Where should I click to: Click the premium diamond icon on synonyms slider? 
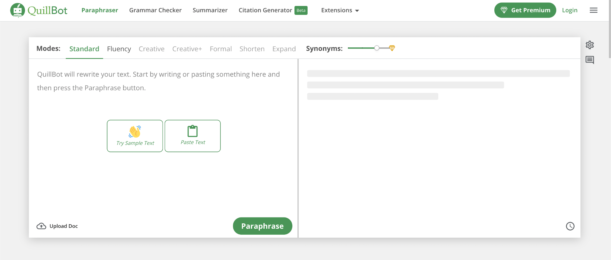point(392,48)
